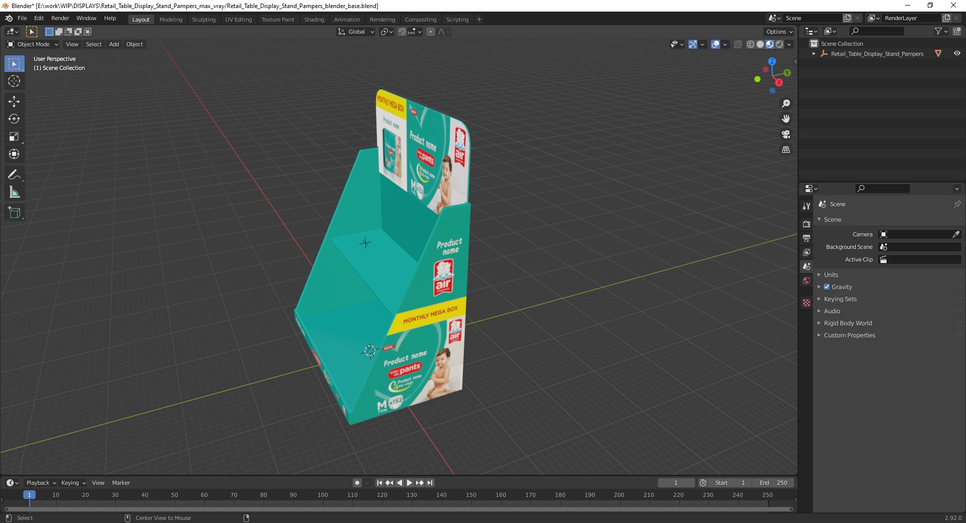Click the eyedropper in Camera field
The height and width of the screenshot is (523, 966).
pyautogui.click(x=956, y=234)
